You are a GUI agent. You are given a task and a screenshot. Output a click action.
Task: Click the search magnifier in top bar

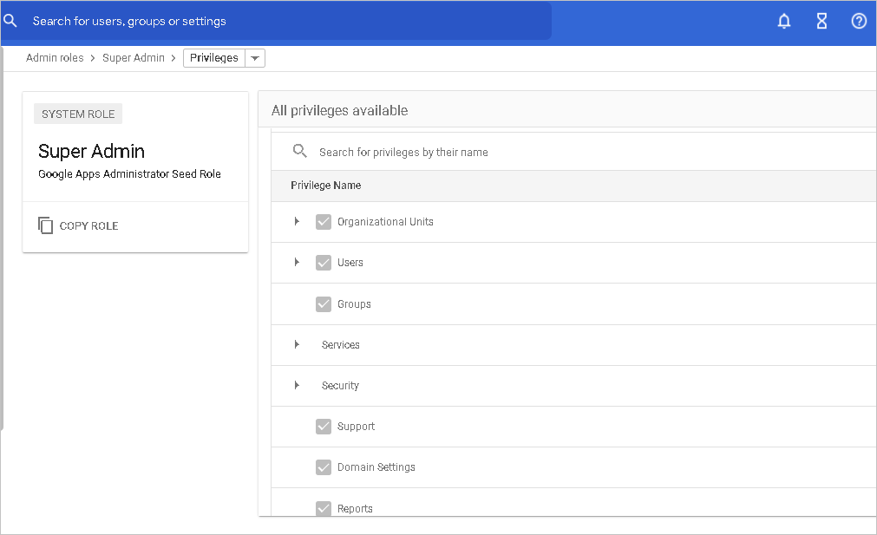coord(11,21)
